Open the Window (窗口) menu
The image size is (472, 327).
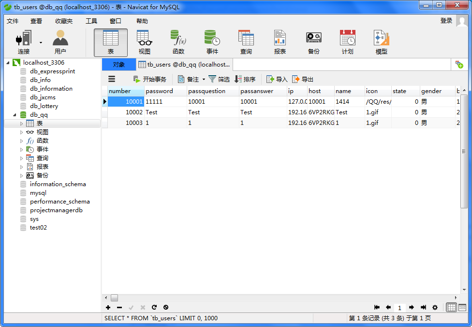115,21
